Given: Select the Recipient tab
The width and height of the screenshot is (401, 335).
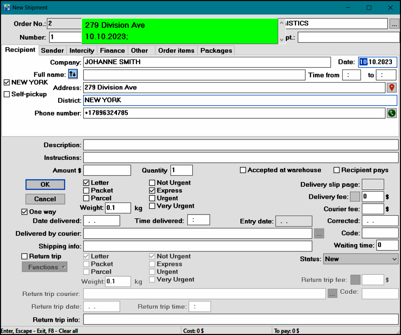Looking at the screenshot, I should pos(20,50).
